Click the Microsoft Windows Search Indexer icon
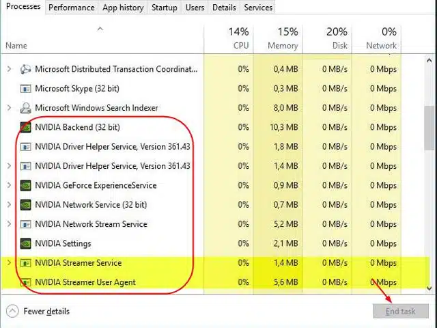Screen dimensions: 437x328 (25, 108)
